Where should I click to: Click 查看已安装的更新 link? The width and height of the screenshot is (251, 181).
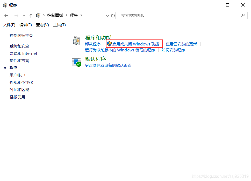(x=181, y=44)
